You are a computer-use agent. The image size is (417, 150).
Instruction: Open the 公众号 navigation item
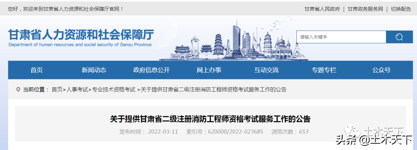coord(381,70)
